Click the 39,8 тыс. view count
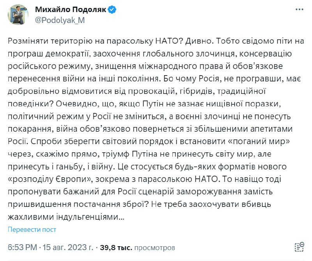Image resolution: width=312 pixels, height=261 pixels. coord(116,247)
